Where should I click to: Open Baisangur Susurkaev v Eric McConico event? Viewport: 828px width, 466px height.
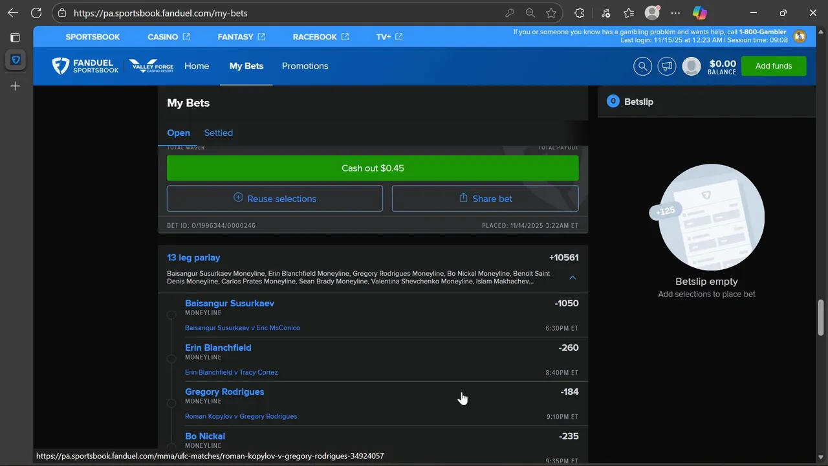(243, 328)
